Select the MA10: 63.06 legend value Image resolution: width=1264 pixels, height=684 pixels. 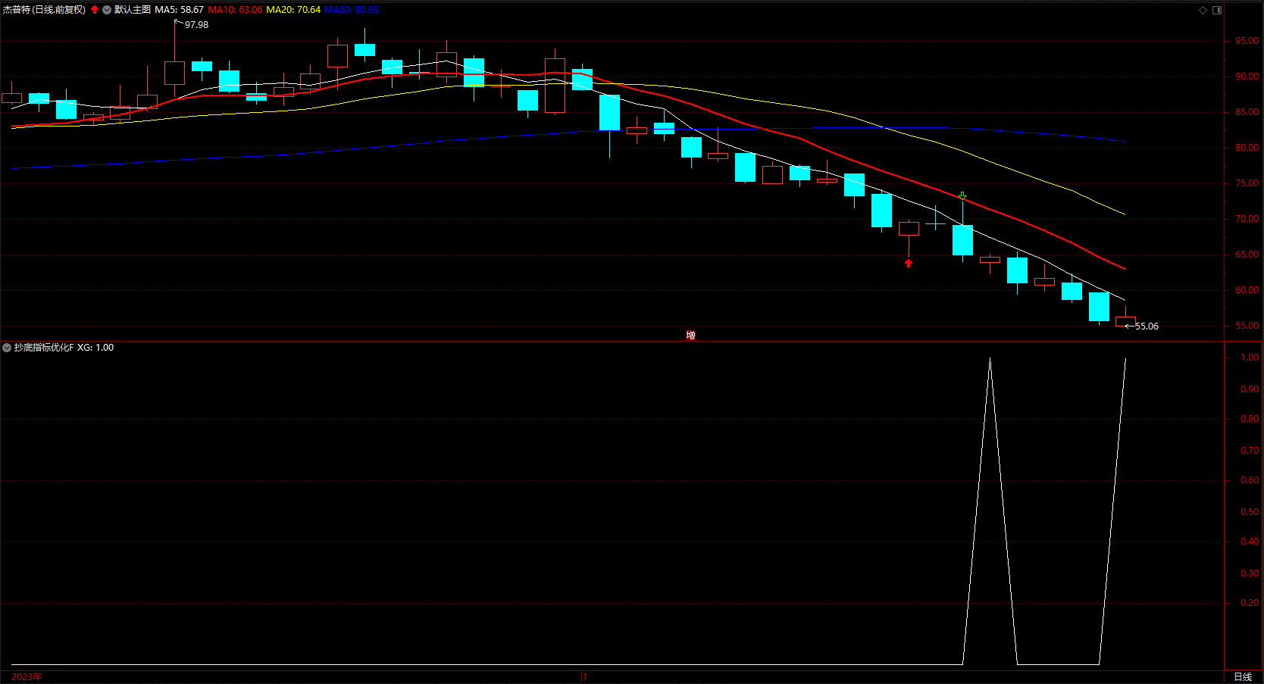tap(235, 10)
